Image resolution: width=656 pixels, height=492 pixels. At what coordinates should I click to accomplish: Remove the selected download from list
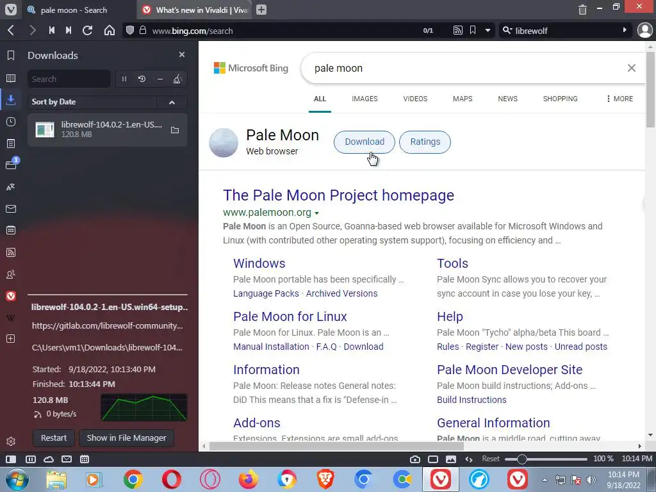[x=160, y=79]
